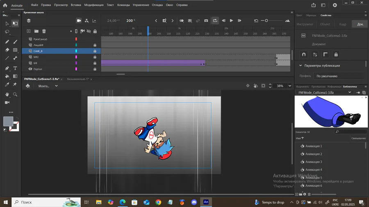This screenshot has height=207, width=369.
Task: Go to previous keyframe arrow
Action: [x=156, y=20]
